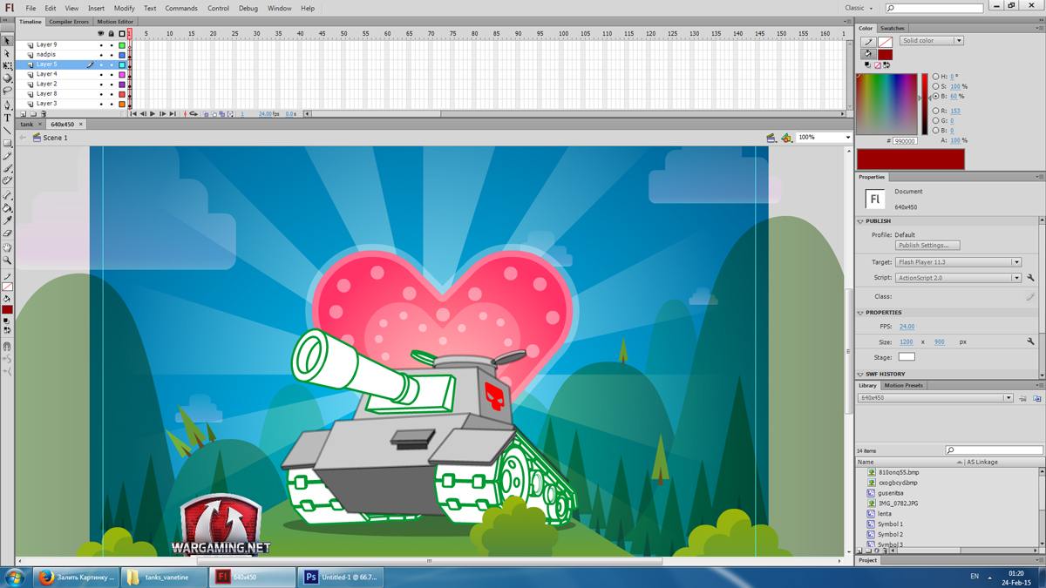Toggle outline color square of Layer 4
Viewport: 1046px width, 588px height.
point(122,74)
